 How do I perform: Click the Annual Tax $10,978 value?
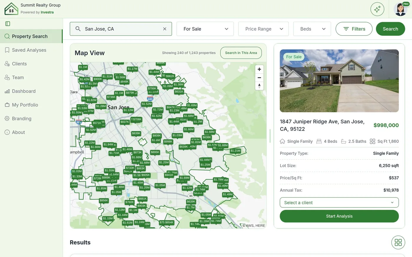pos(391,190)
